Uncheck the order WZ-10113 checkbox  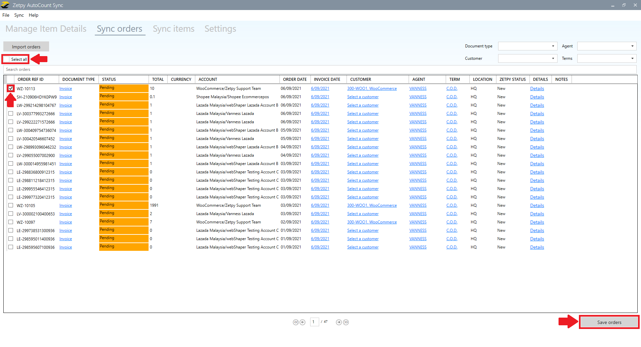pos(11,89)
